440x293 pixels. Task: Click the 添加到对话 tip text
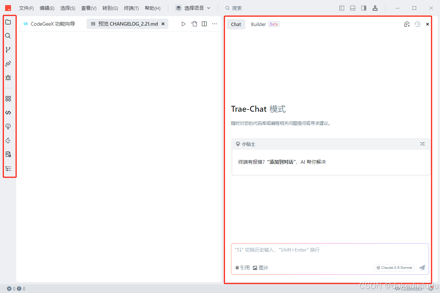(x=281, y=162)
